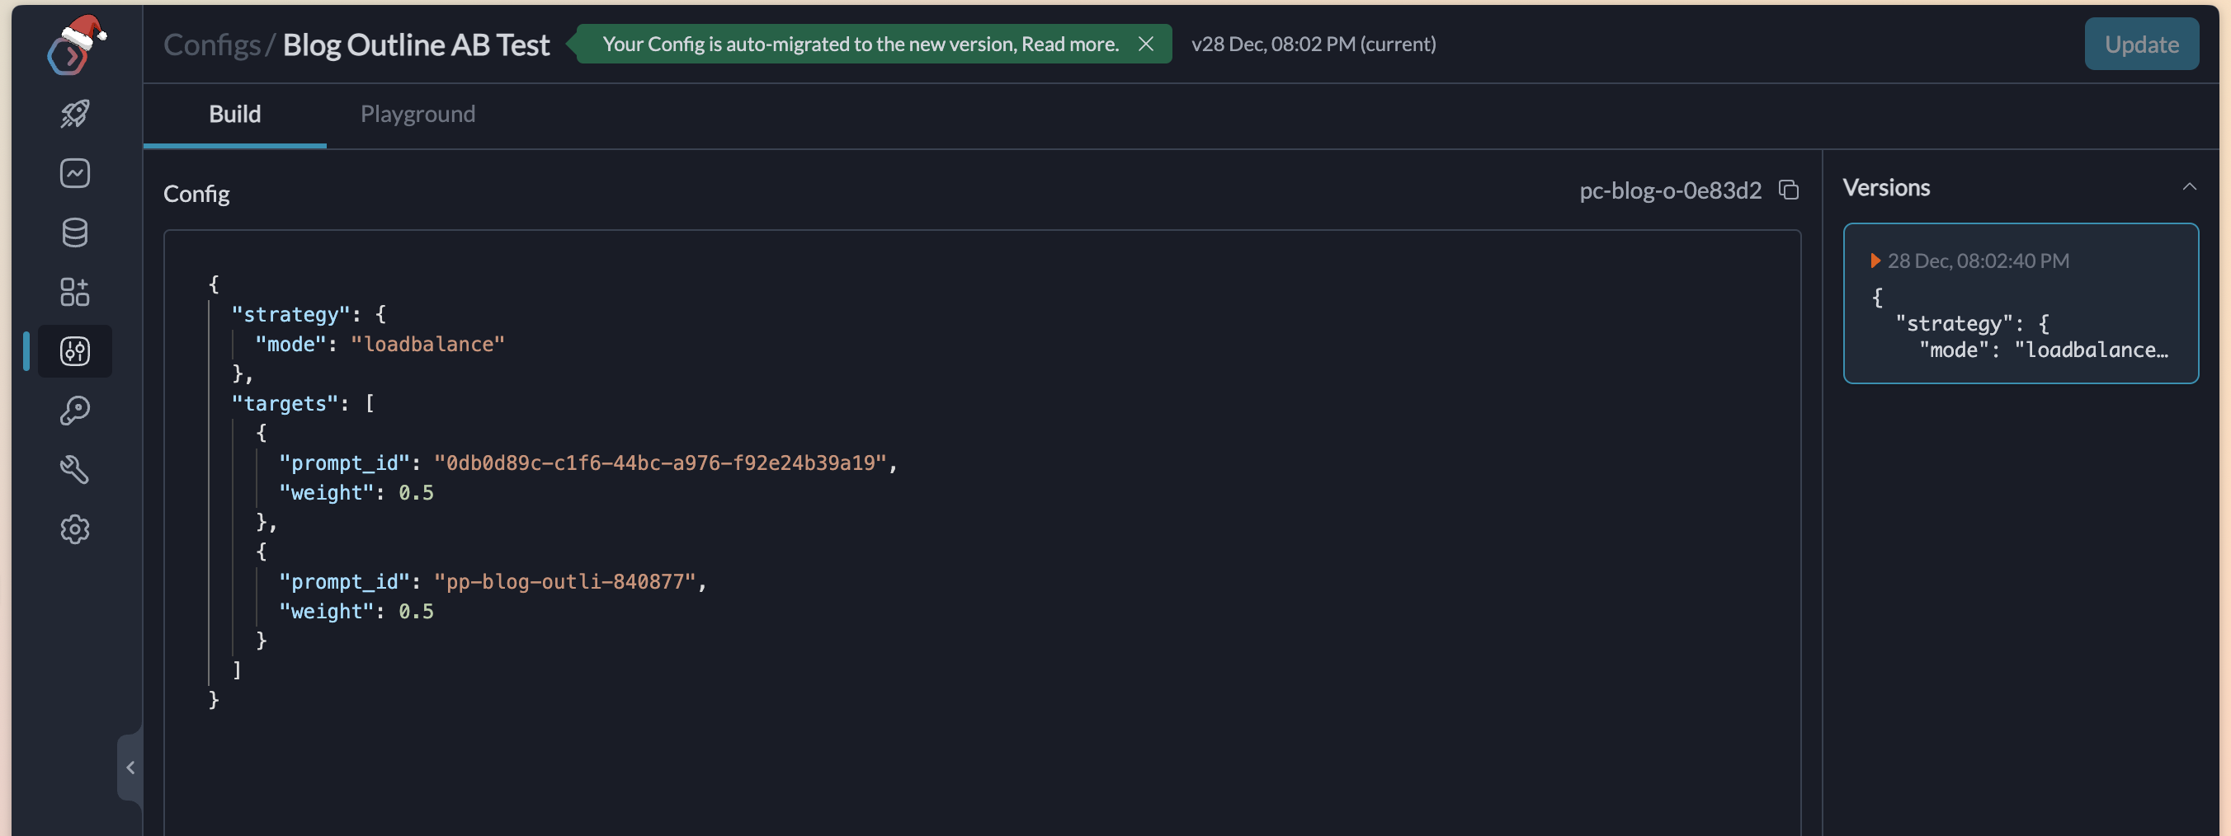This screenshot has width=2231, height=836.
Task: Go back via the Configs breadcrumb link
Action: (212, 45)
